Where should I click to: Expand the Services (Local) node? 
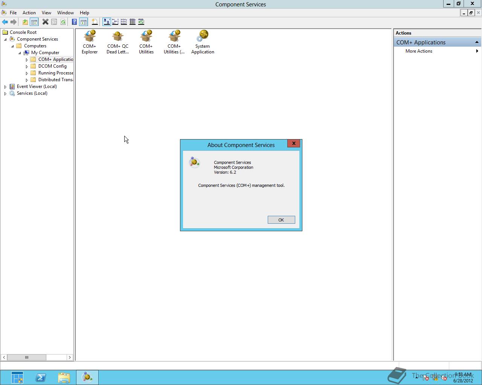5,94
